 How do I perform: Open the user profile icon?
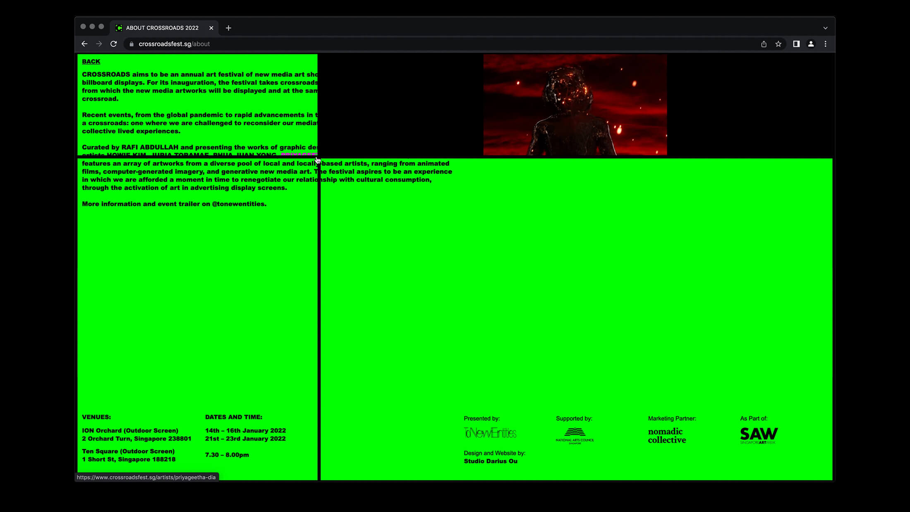click(811, 44)
